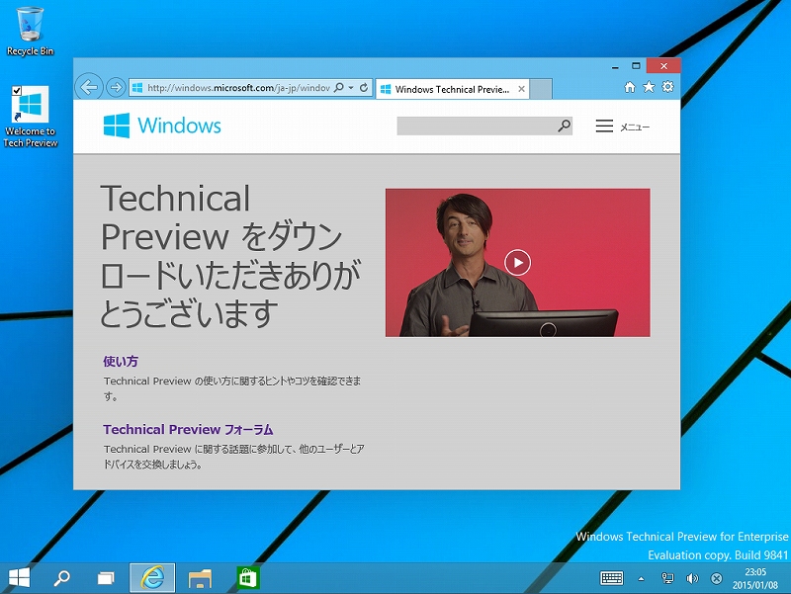Screen dimensions: 791x594
Task: Open the address bar autocomplete dropdown arrow
Action: pyautogui.click(x=351, y=88)
